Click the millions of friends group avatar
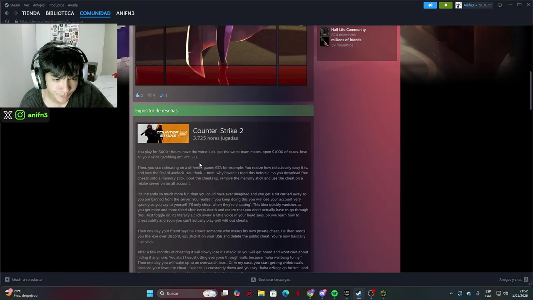 pos(324,42)
